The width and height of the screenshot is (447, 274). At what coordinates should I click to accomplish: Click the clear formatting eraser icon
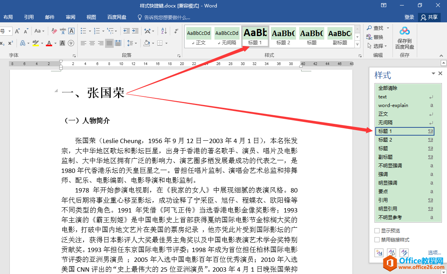pyautogui.click(x=54, y=31)
